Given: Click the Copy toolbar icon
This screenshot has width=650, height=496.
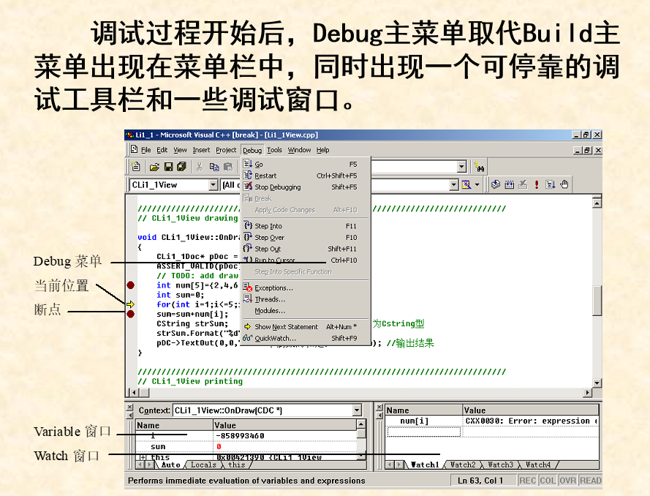Looking at the screenshot, I should click(x=214, y=167).
